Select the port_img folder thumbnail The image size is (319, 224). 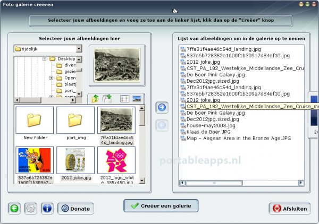[75, 124]
